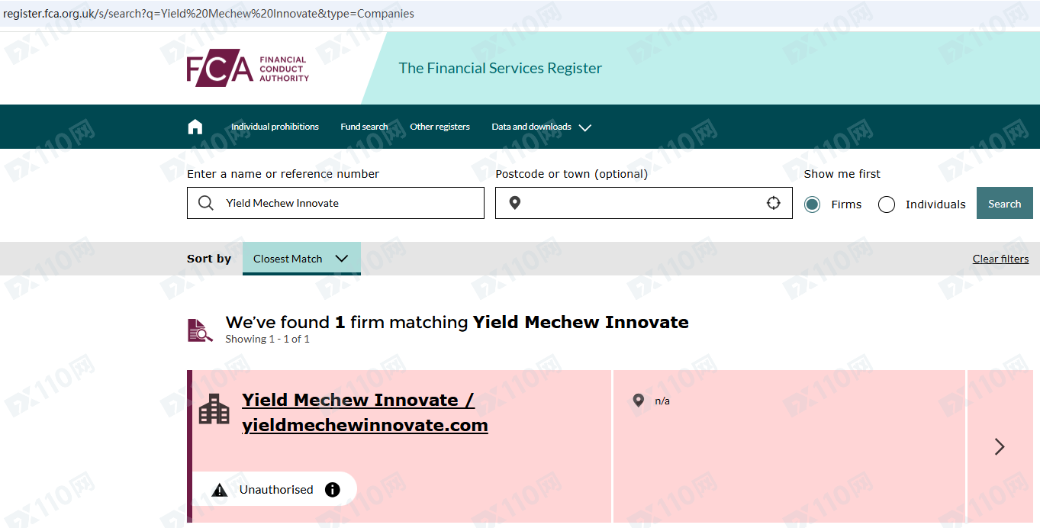Open Individual prohibitions menu item
1040x528 pixels.
(x=275, y=127)
